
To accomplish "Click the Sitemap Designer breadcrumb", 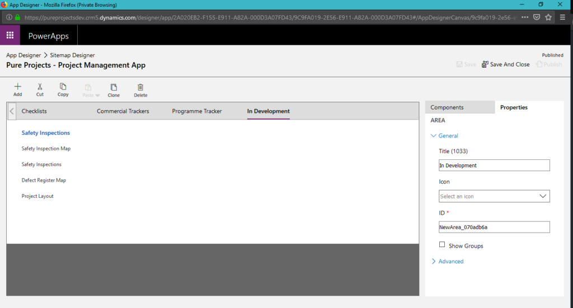I will point(72,55).
